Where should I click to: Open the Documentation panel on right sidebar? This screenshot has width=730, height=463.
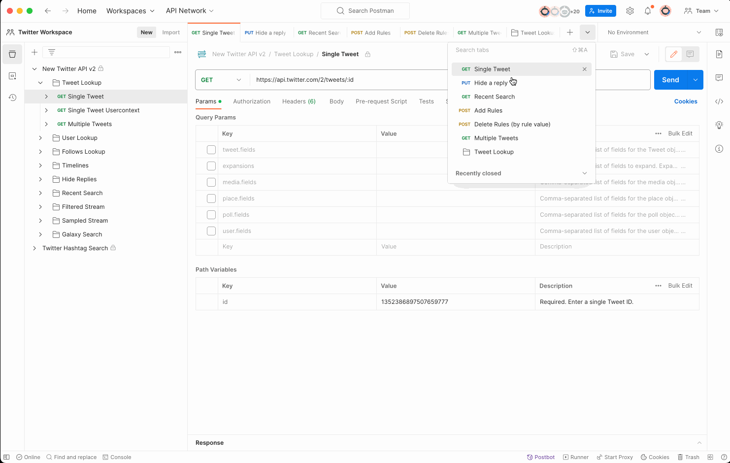(719, 54)
